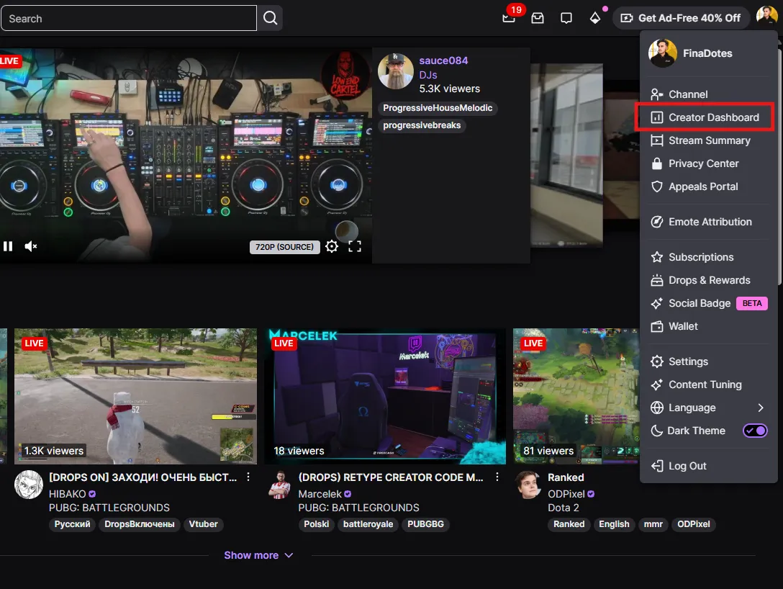Click the ProgressiveHouseMelodic tag
783x589 pixels.
(x=438, y=108)
